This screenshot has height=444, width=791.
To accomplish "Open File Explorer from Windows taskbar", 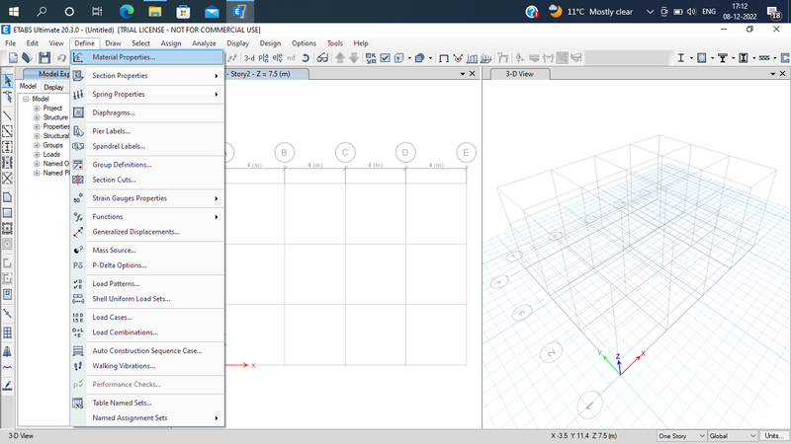I will [x=155, y=11].
